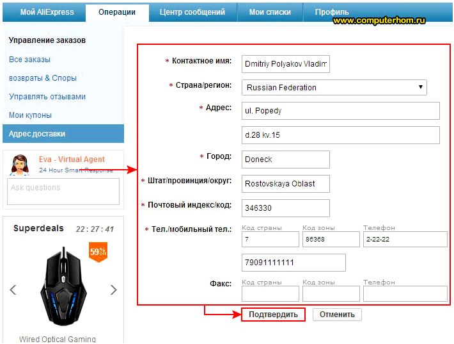The image size is (454, 344).
Task: Select Адрес доставки in sidebar
Action: coord(63,134)
